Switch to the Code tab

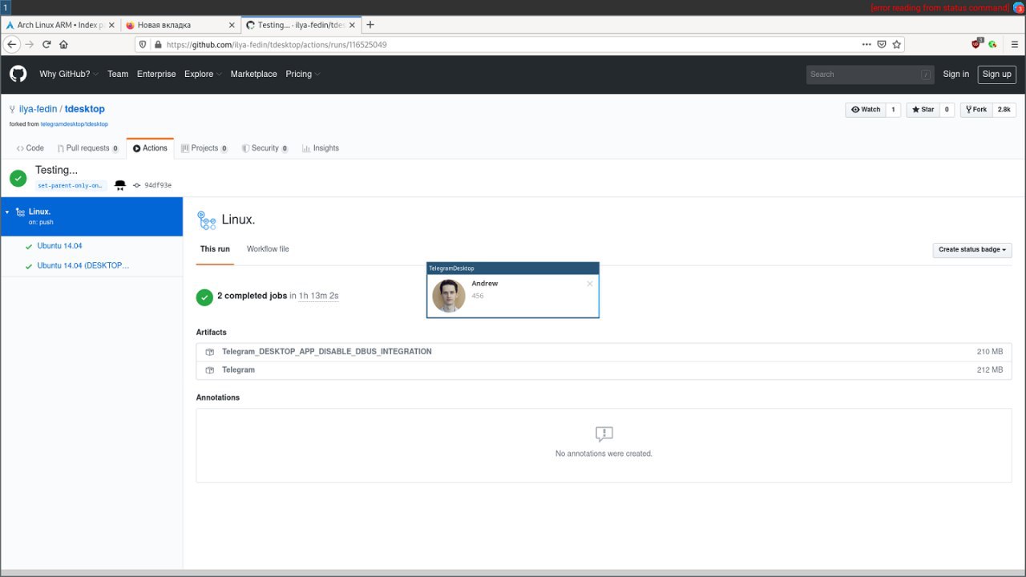[x=30, y=148]
